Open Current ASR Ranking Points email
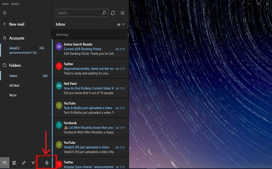 pos(91,49)
